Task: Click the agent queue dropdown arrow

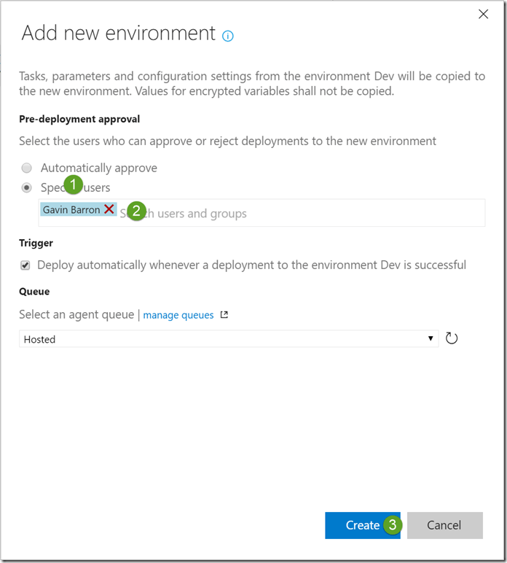Action: pos(431,338)
